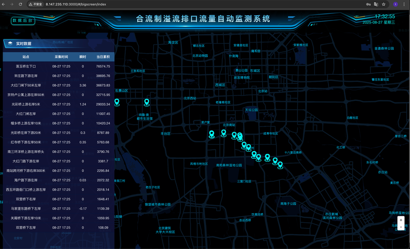Reload the page with the browser refresh button

[x=20, y=4]
